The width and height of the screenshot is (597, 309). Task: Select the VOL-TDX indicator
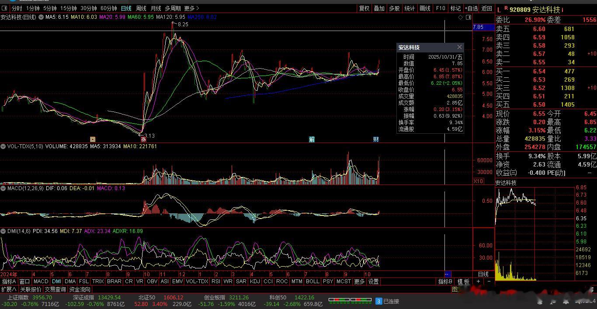[x=197, y=281]
